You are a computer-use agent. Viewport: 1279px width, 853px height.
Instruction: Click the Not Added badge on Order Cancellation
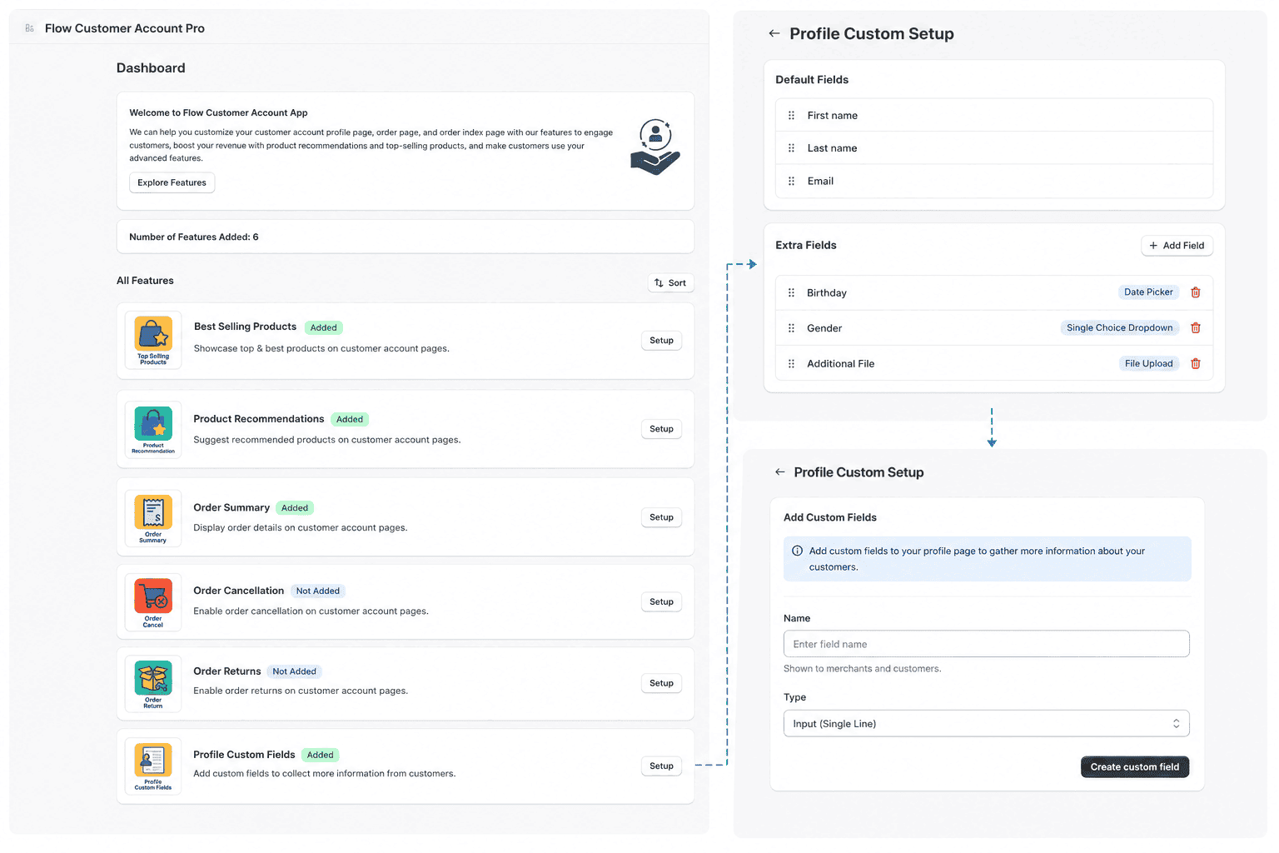(x=318, y=591)
